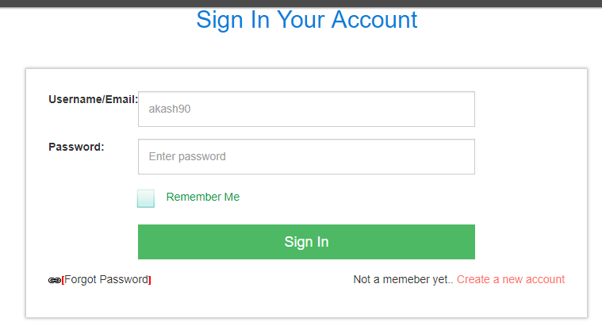Click the green Remember Me label text
Viewport: 602px width, 326px height.
click(x=202, y=197)
